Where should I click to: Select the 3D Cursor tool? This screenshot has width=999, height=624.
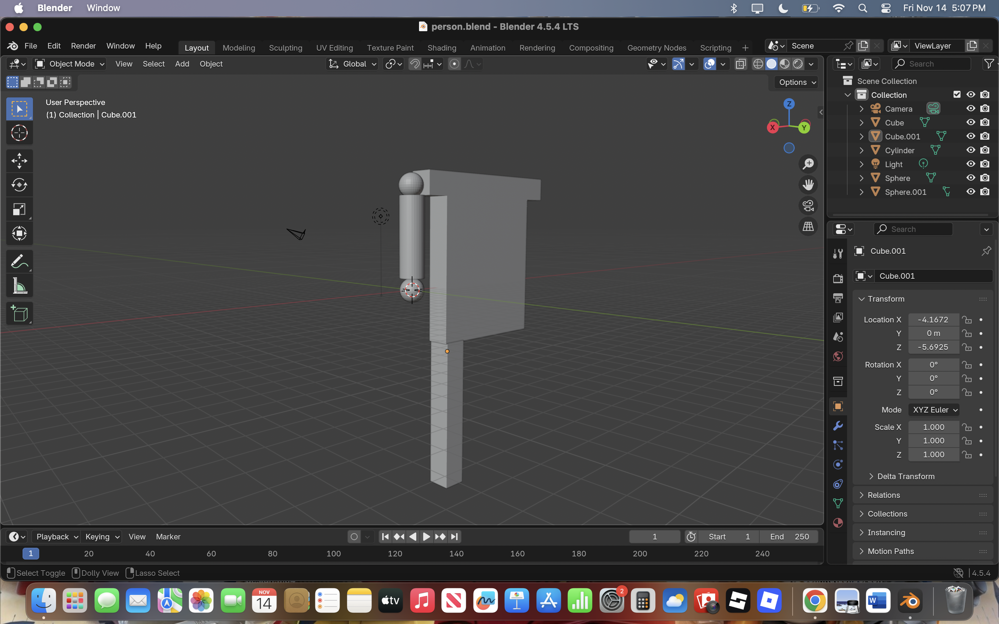click(x=19, y=133)
